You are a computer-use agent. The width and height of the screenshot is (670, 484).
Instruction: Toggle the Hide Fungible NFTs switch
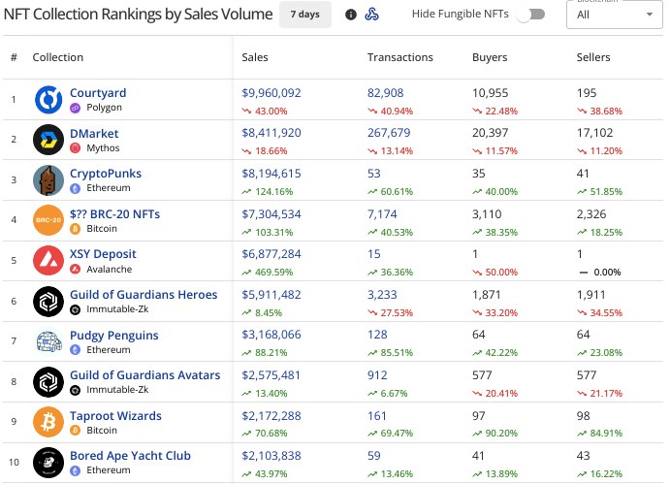pyautogui.click(x=530, y=15)
